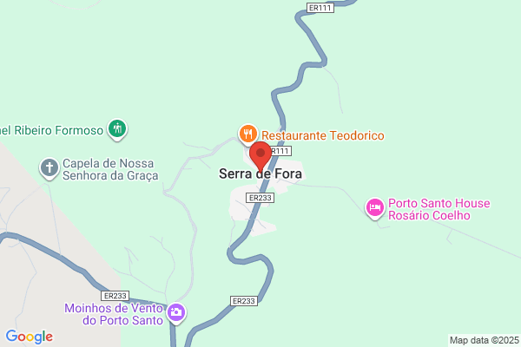Open the Ribeiro Formoso hiking marker icon
Screen dimensions: 521x347
click(117, 129)
